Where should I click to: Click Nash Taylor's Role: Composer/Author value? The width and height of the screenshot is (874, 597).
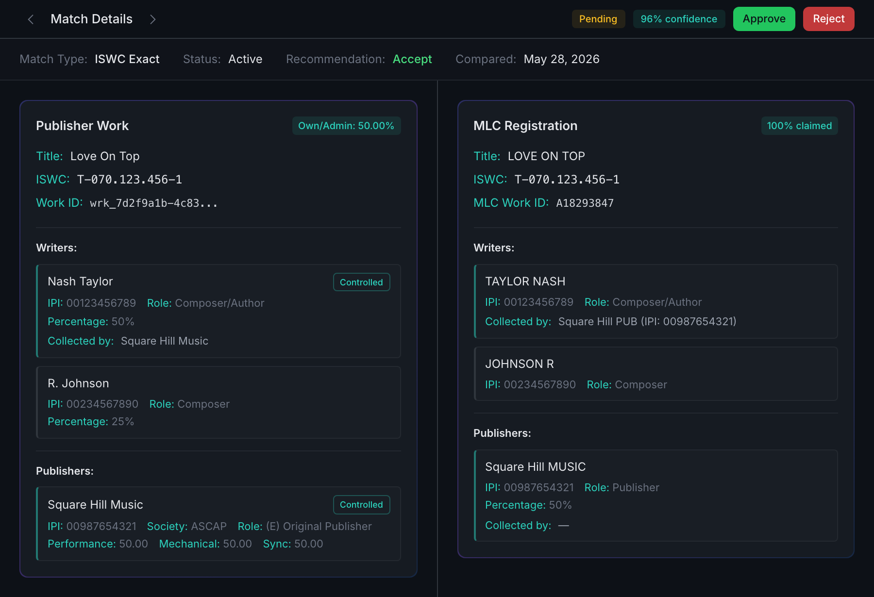point(219,303)
